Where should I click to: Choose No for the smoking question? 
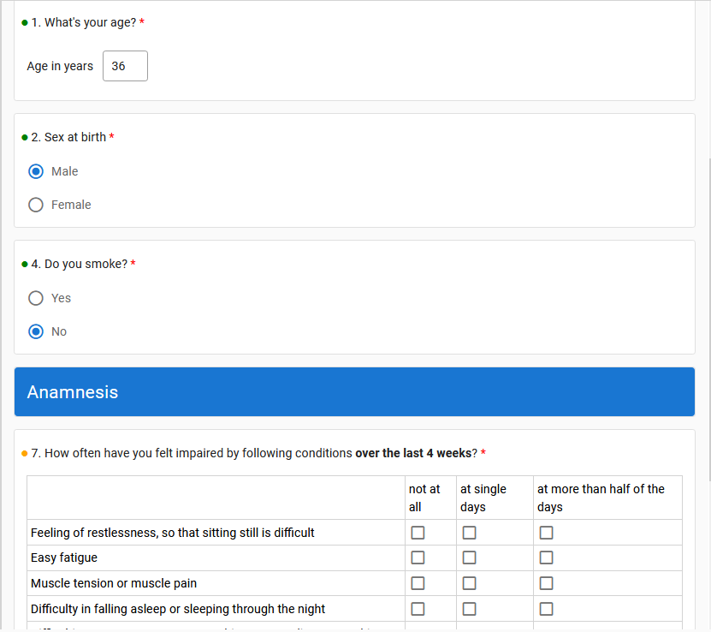[x=35, y=331]
